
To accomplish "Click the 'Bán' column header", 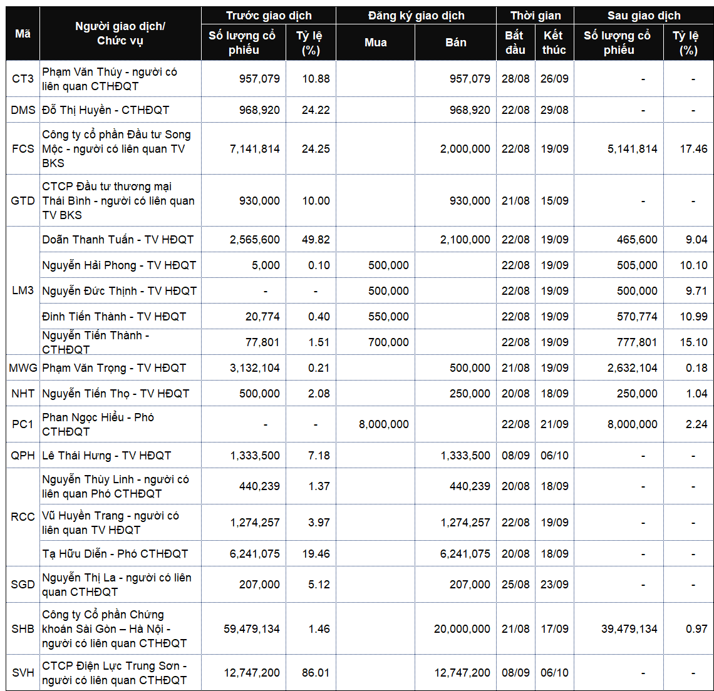I will 456,43.
